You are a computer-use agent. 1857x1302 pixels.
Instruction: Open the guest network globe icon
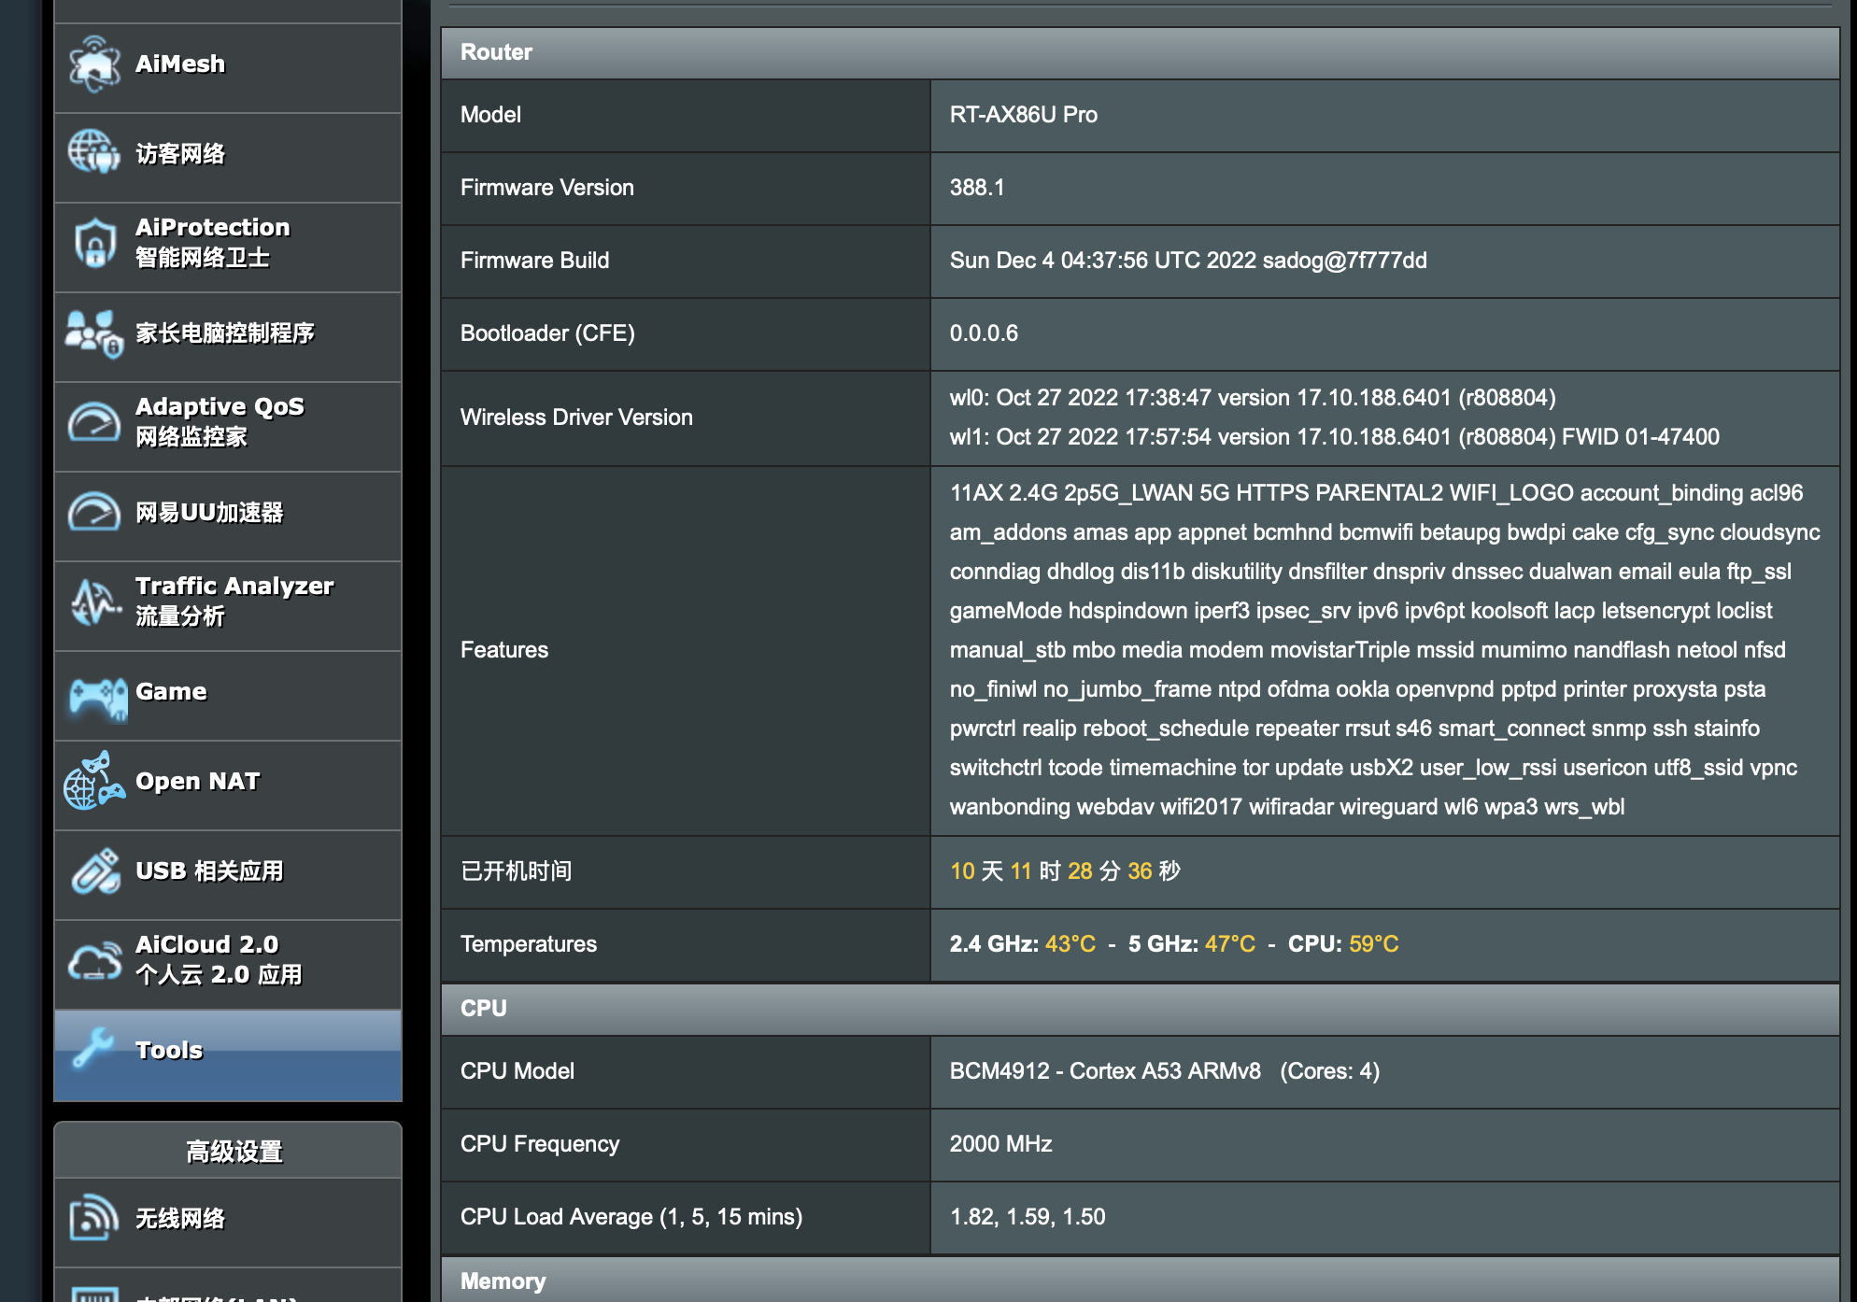[93, 152]
